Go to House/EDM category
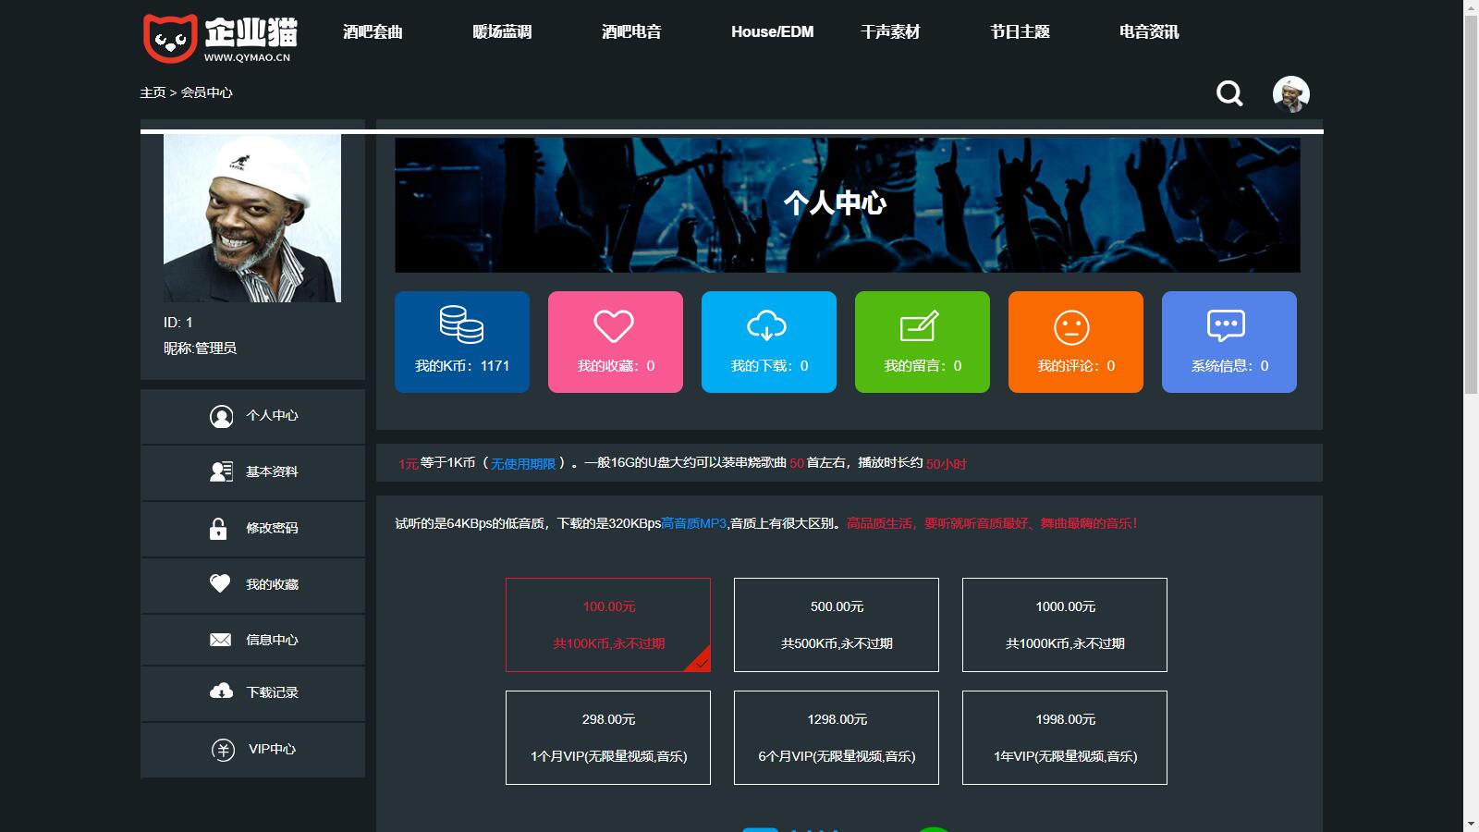This screenshot has height=832, width=1479. click(x=772, y=31)
